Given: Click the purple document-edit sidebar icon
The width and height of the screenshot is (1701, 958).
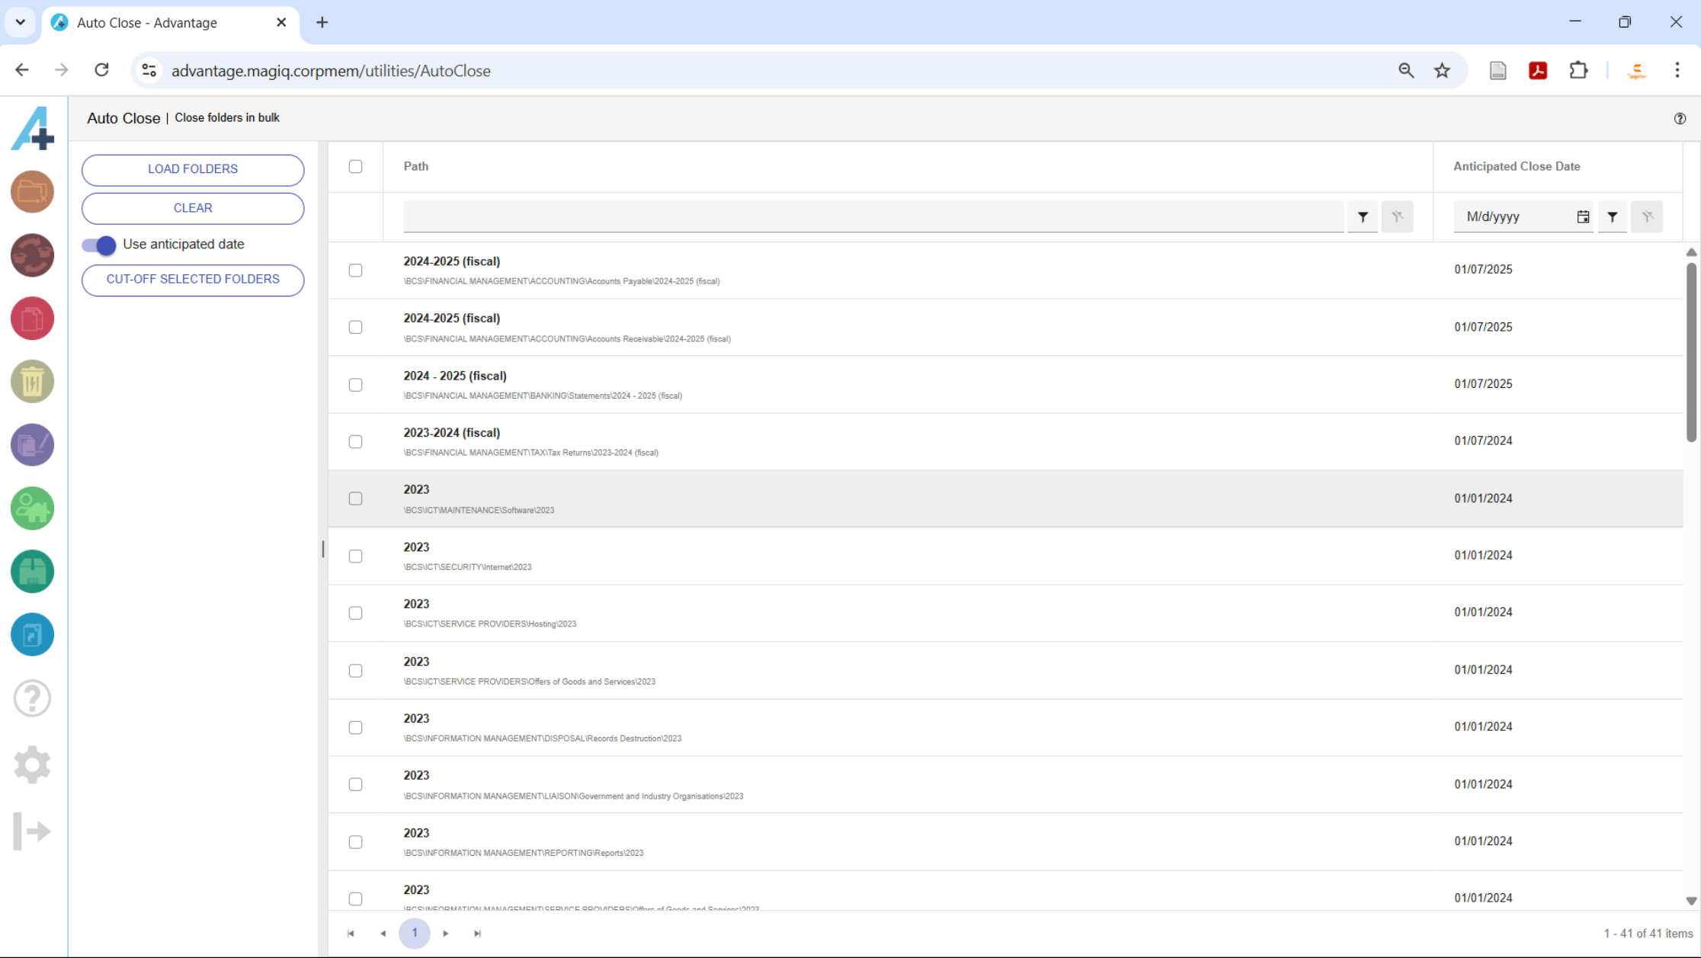Looking at the screenshot, I should pos(32,445).
